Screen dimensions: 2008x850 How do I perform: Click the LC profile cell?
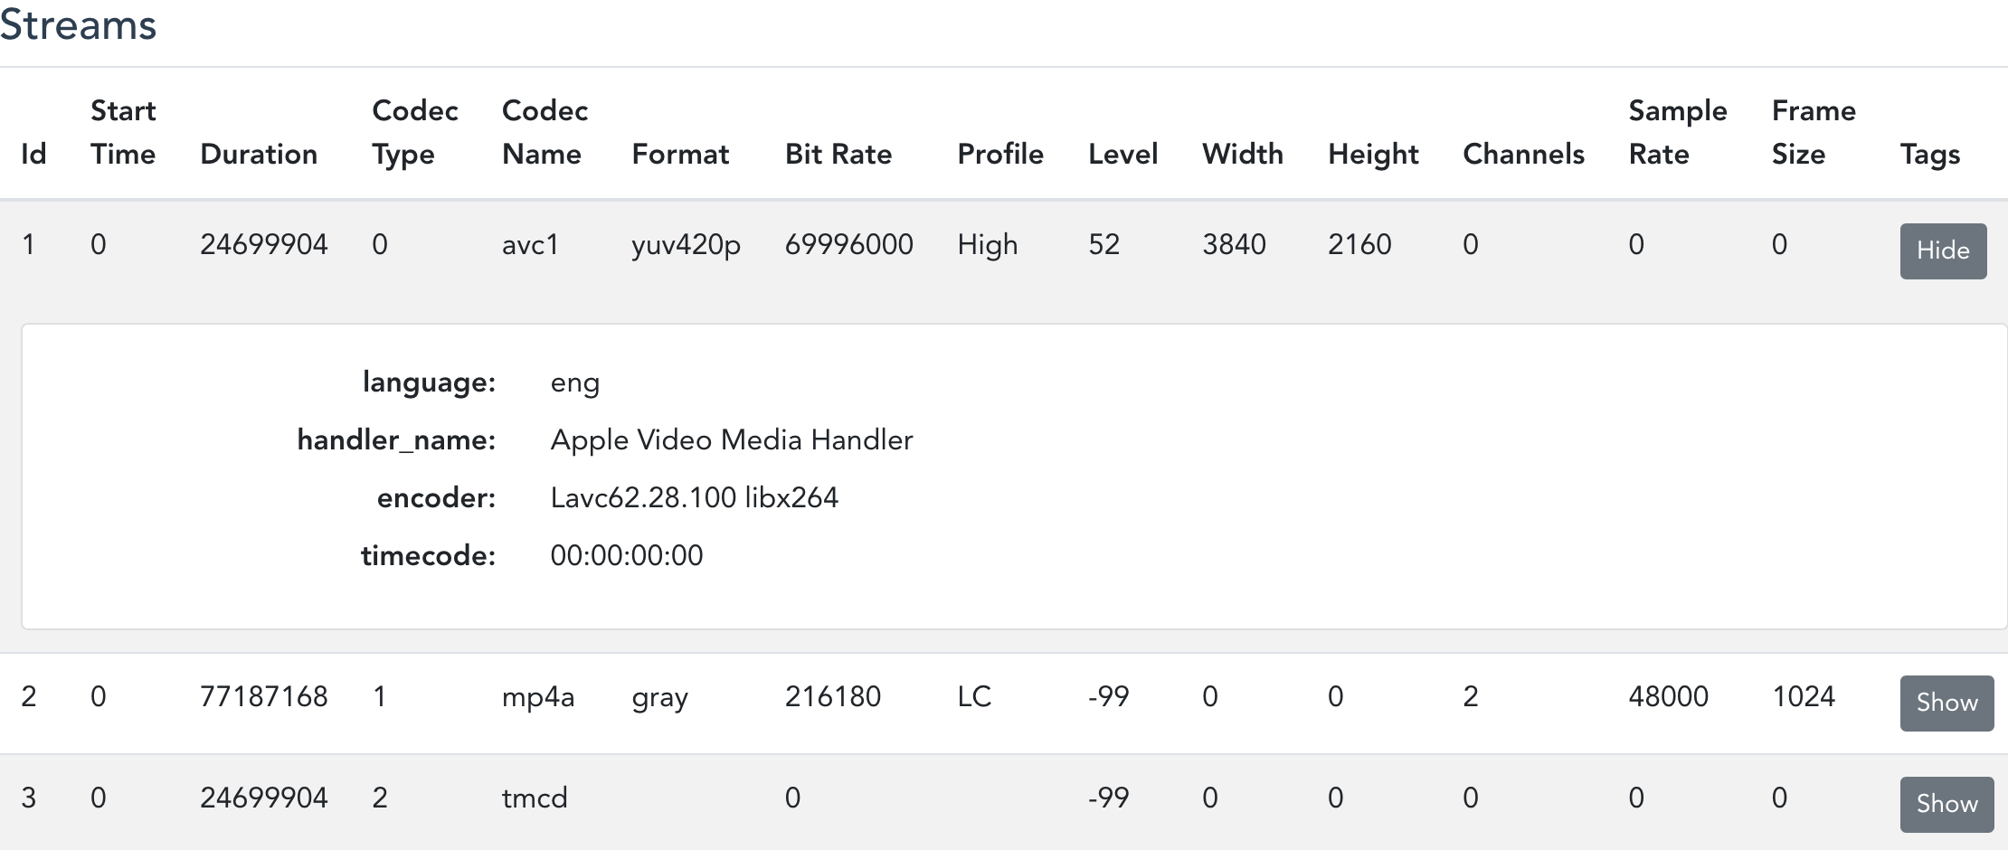pyautogui.click(x=974, y=696)
